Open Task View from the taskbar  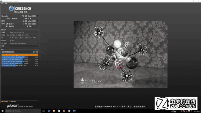coord(44,111)
